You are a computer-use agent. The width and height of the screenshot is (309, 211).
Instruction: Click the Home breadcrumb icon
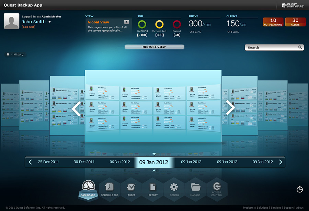[8, 54]
